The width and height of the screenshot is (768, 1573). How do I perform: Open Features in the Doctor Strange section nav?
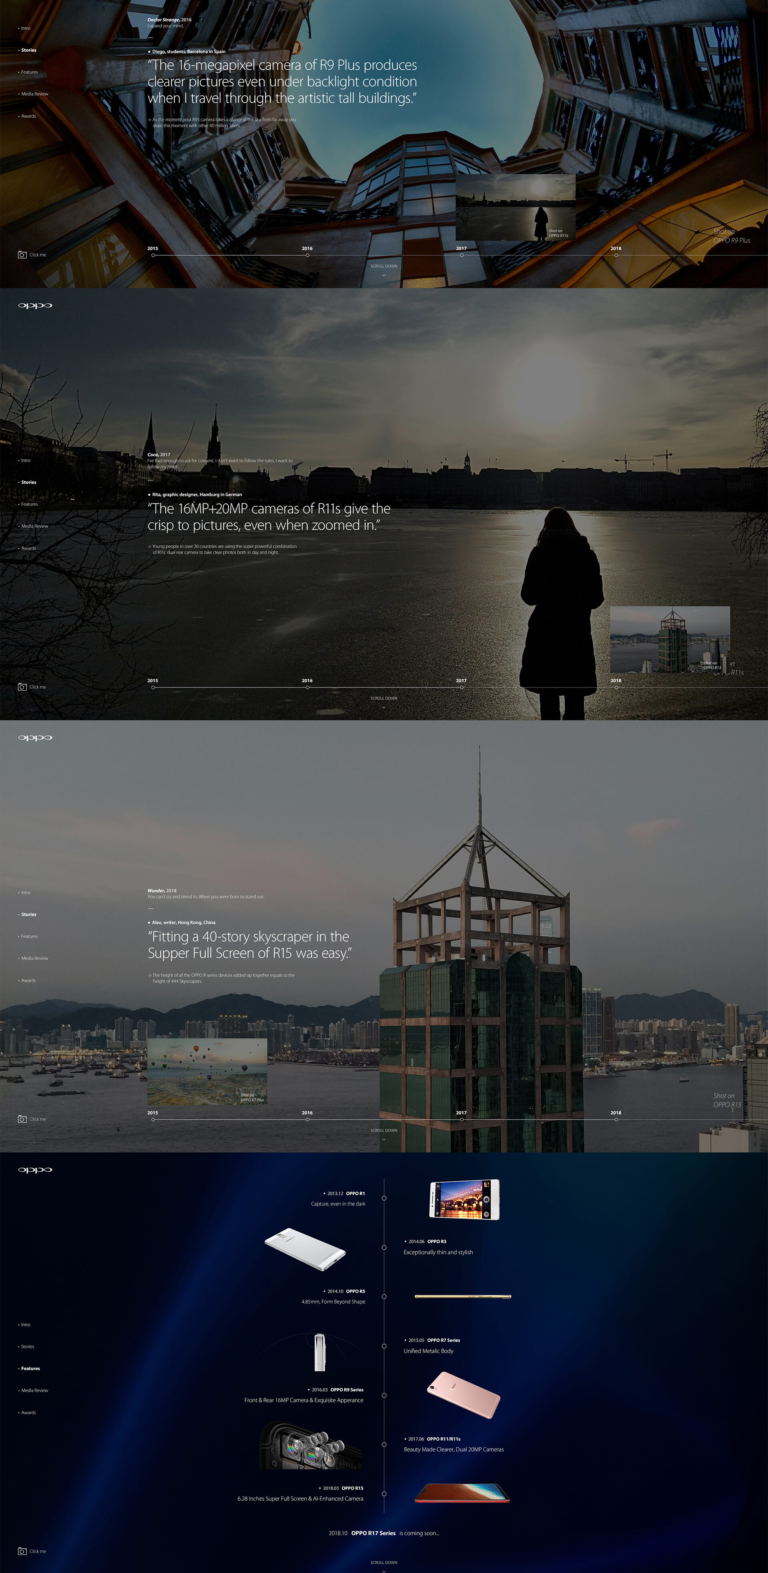tap(29, 72)
